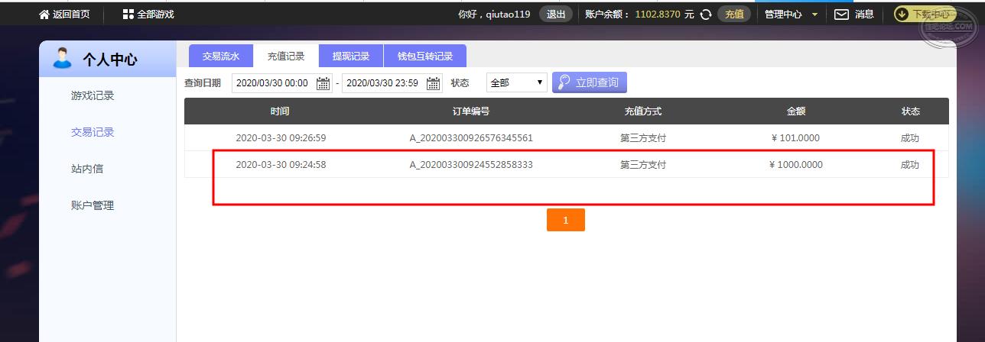The image size is (985, 342).
Task: Click the 返回首页 link
Action: [x=71, y=14]
